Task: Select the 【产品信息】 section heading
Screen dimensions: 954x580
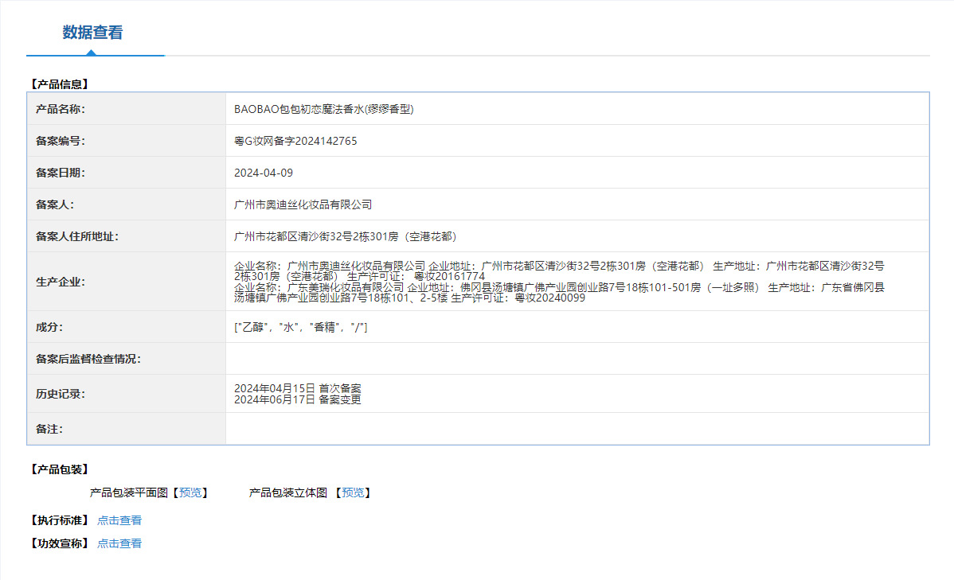Action: pos(60,84)
